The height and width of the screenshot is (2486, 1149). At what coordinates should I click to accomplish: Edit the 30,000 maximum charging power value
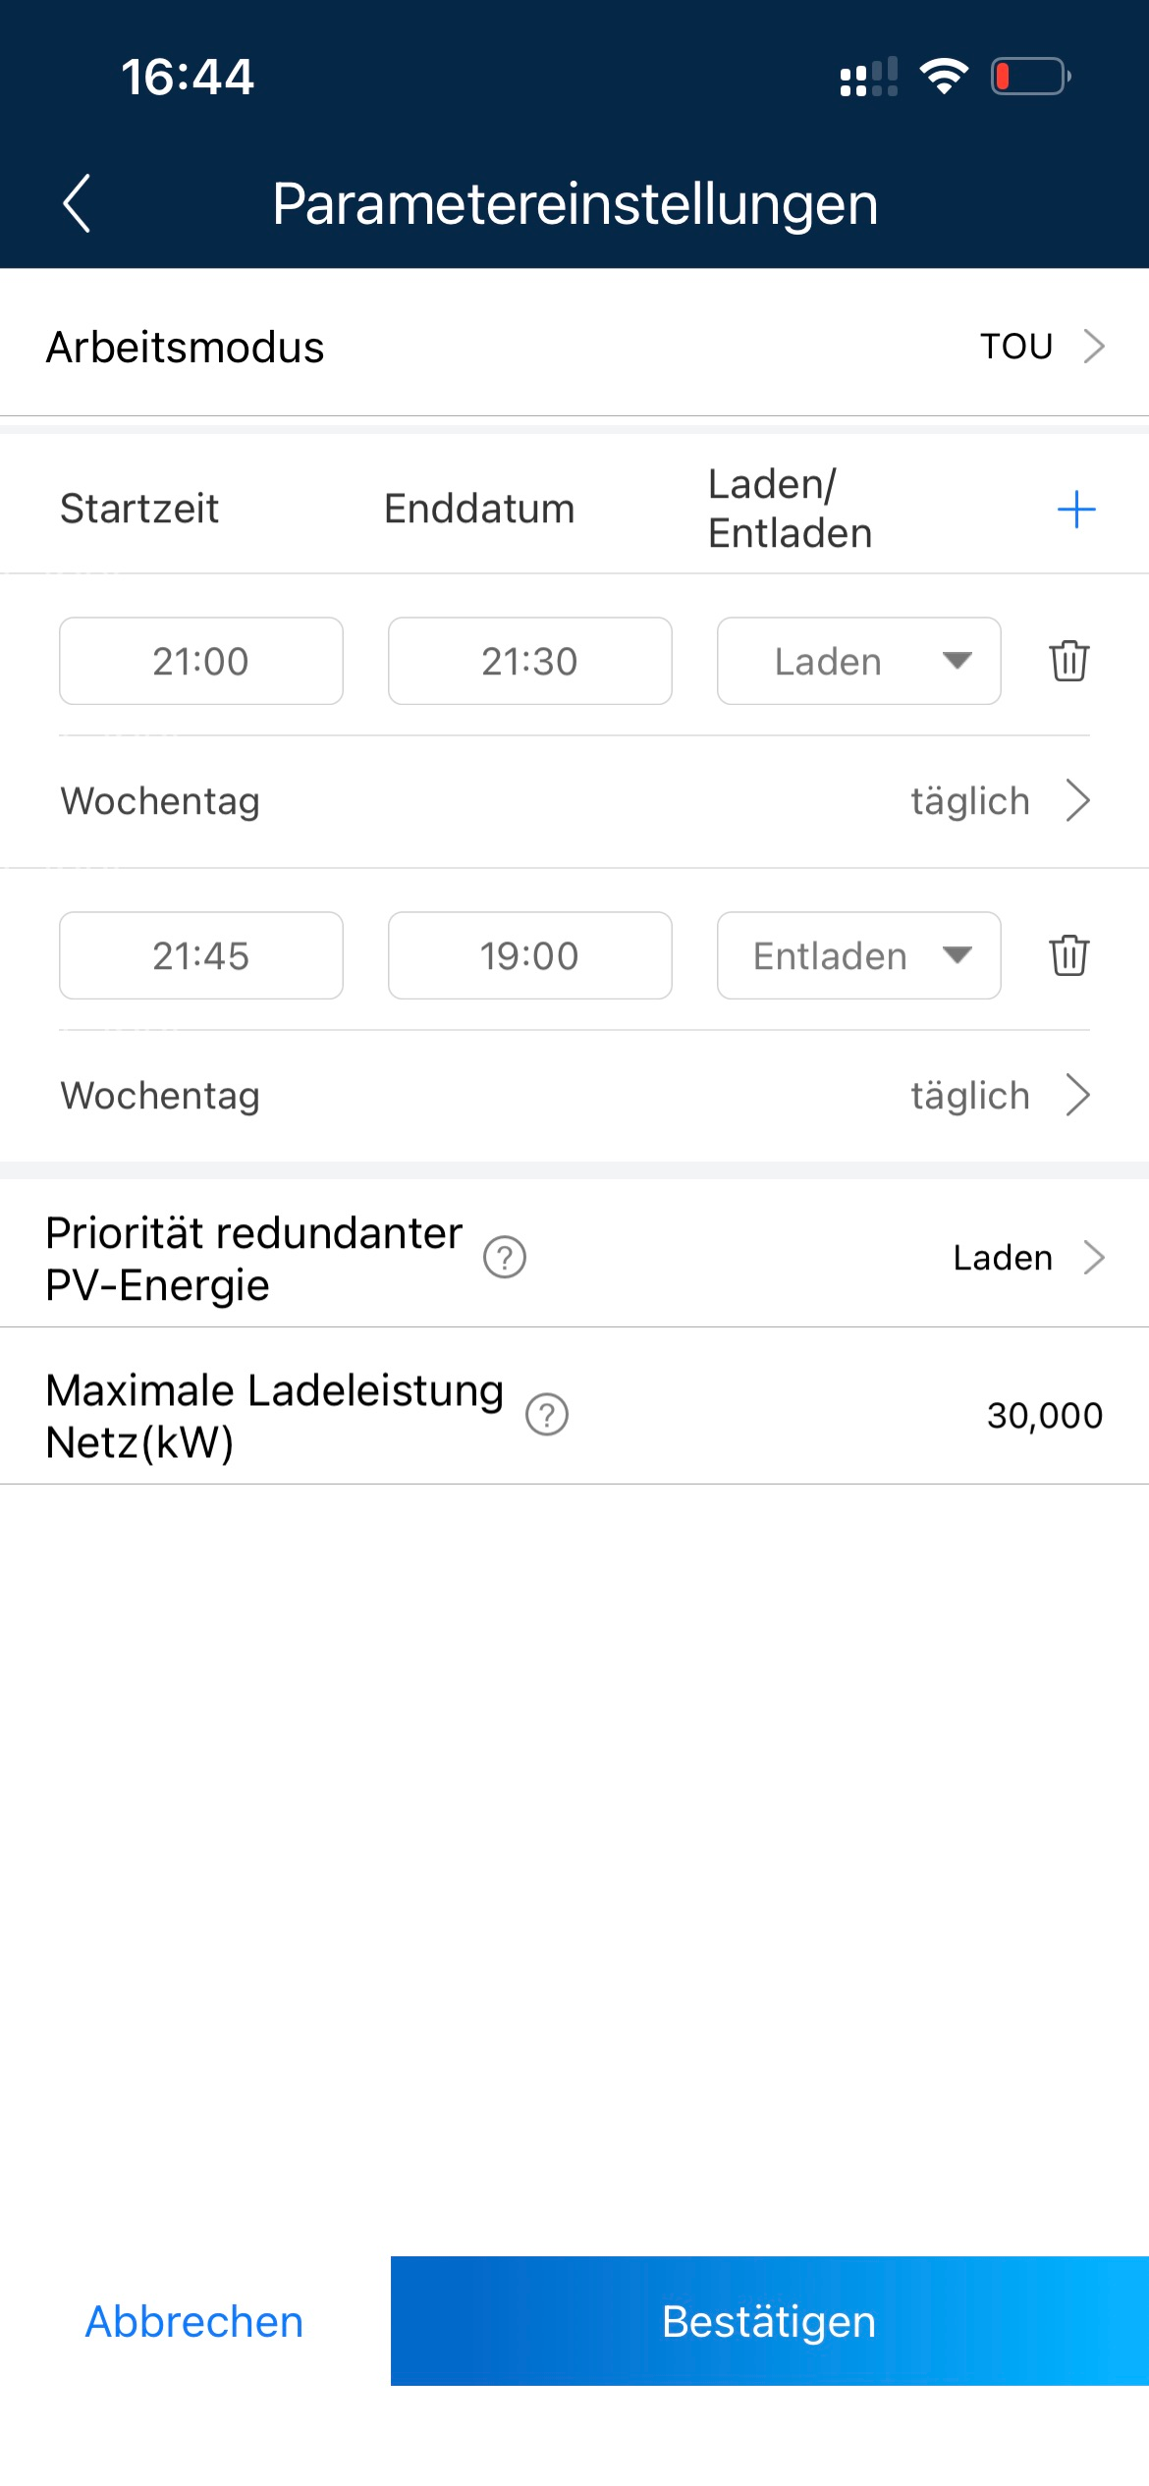pos(1045,1415)
